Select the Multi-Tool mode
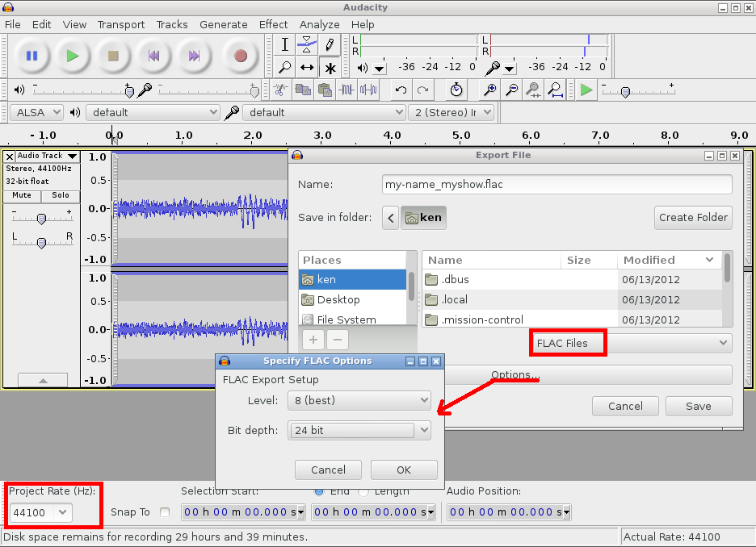 329,67
